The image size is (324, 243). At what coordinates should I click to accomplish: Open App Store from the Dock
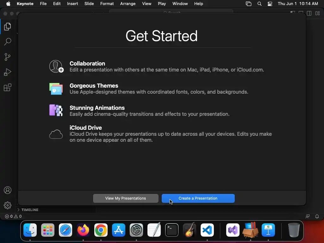point(119,230)
